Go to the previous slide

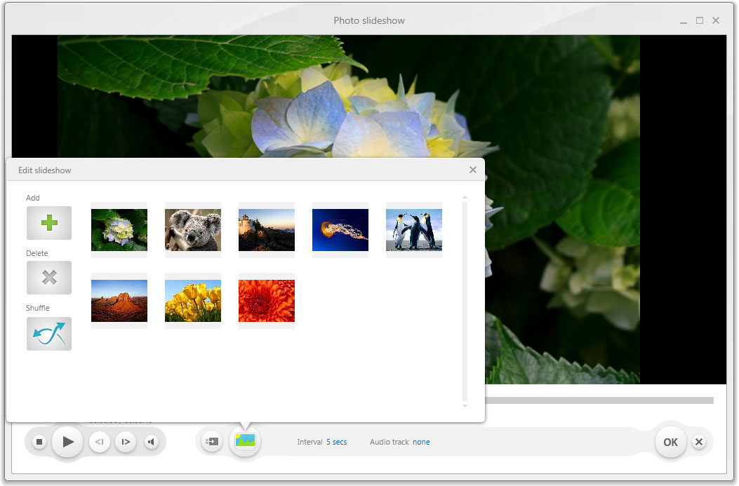click(x=100, y=442)
